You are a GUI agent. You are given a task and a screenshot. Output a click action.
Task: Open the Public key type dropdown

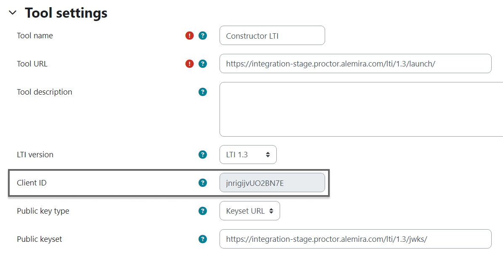click(x=250, y=211)
